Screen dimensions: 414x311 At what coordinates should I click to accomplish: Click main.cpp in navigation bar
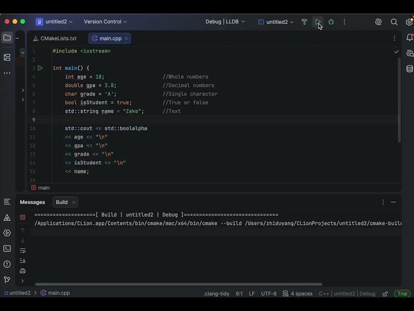click(55, 293)
